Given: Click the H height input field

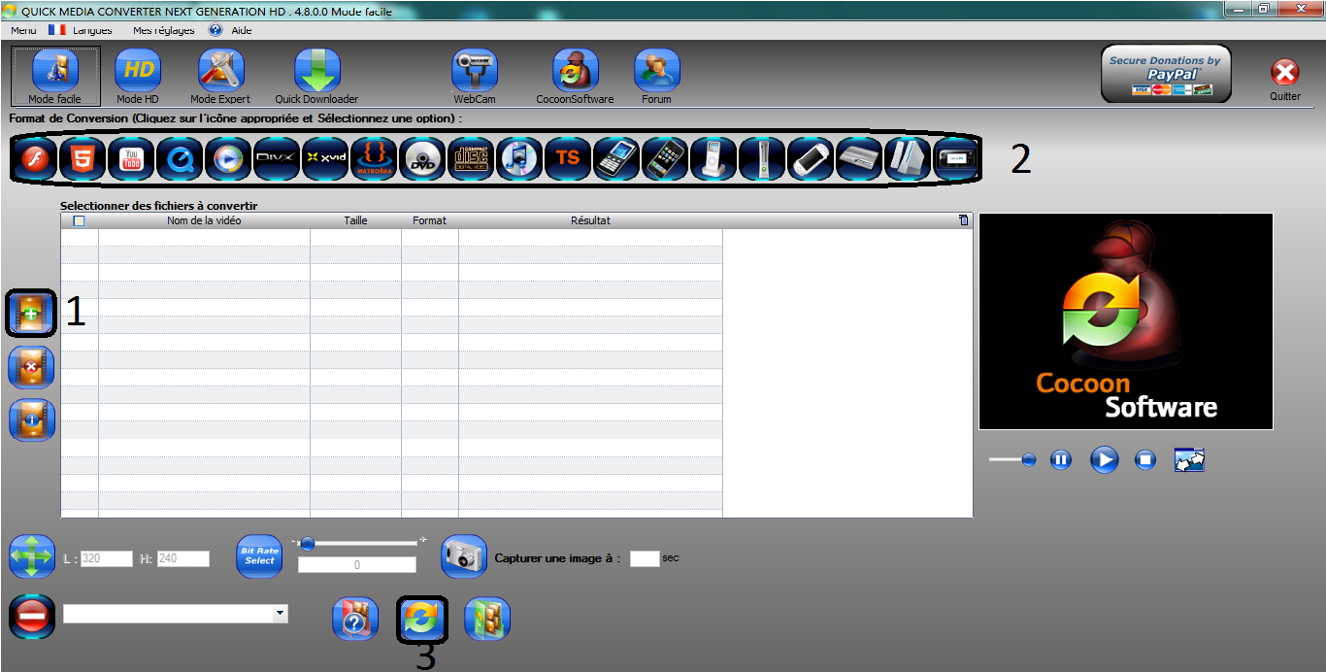Looking at the screenshot, I should click(x=183, y=558).
